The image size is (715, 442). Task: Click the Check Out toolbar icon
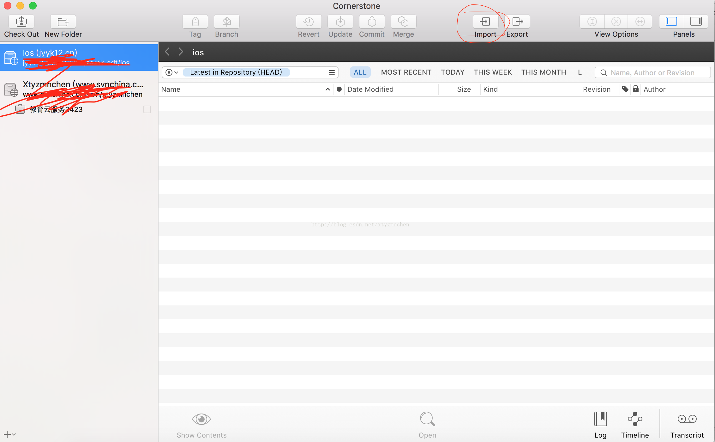(x=21, y=21)
